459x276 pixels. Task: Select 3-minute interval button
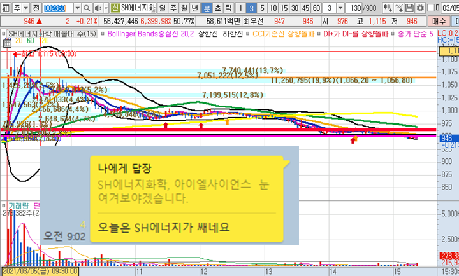(x=251, y=8)
